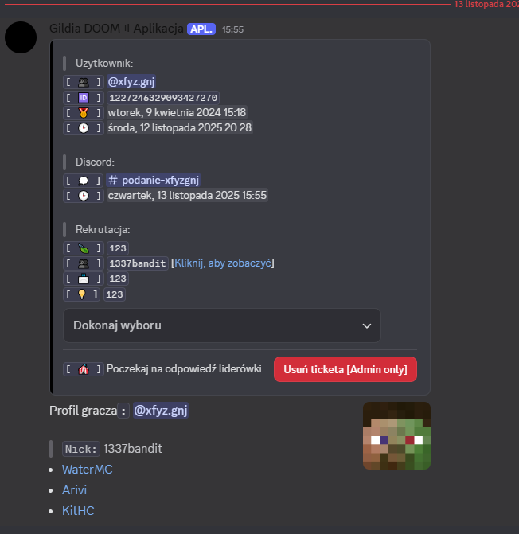
Task: Click the @xfyz.gnj mention under Użytkownik
Action: click(x=131, y=82)
